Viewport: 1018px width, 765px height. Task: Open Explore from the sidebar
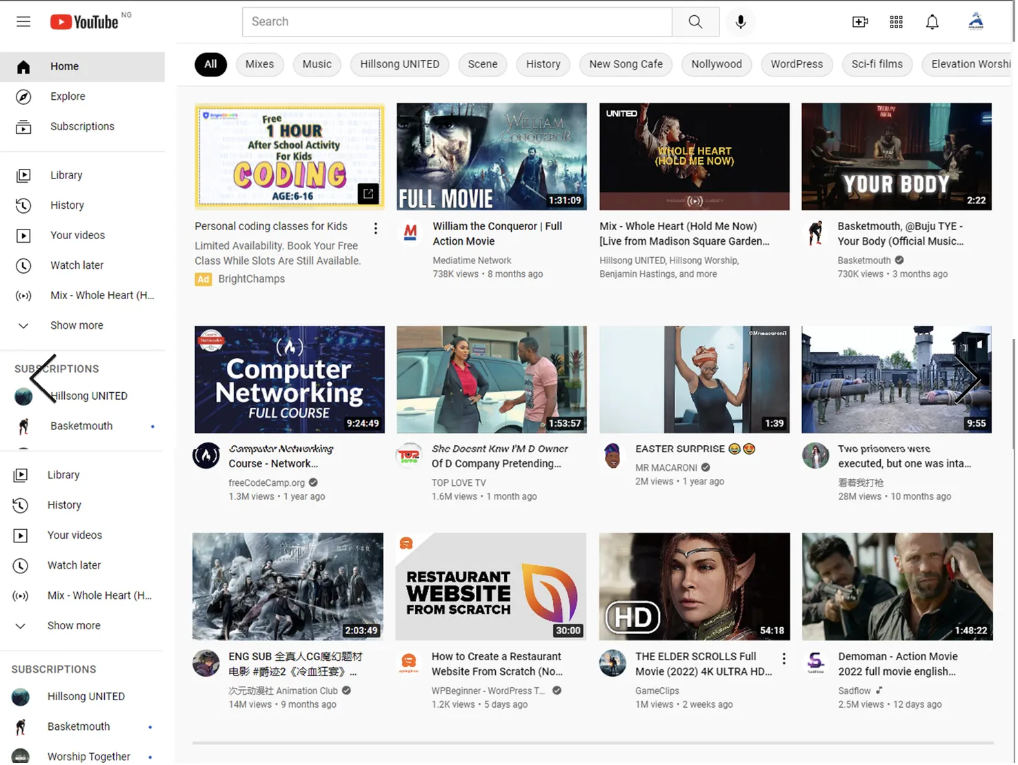(82, 96)
